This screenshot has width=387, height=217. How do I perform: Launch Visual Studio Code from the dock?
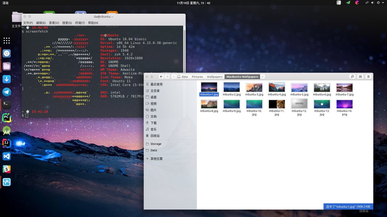(x=7, y=156)
